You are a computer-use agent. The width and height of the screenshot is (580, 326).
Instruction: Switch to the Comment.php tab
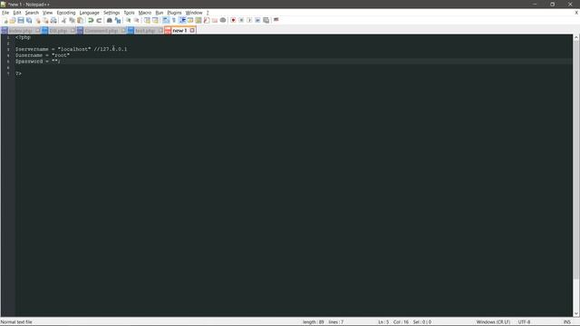101,31
